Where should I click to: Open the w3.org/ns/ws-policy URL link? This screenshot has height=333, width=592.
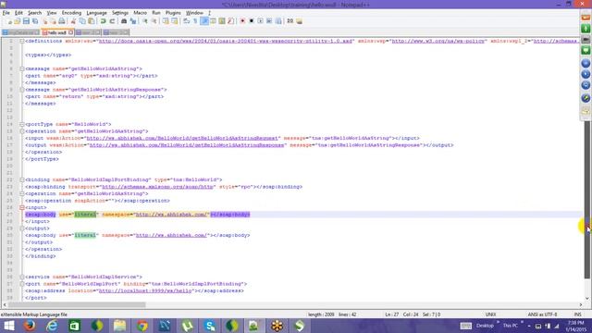tap(438, 41)
